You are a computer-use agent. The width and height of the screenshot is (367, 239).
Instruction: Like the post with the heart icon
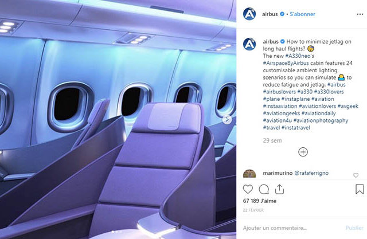point(248,189)
